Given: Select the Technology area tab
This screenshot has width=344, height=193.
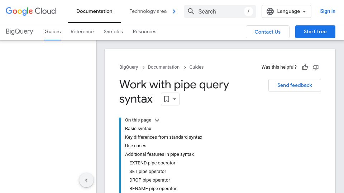Looking at the screenshot, I should coord(148,11).
